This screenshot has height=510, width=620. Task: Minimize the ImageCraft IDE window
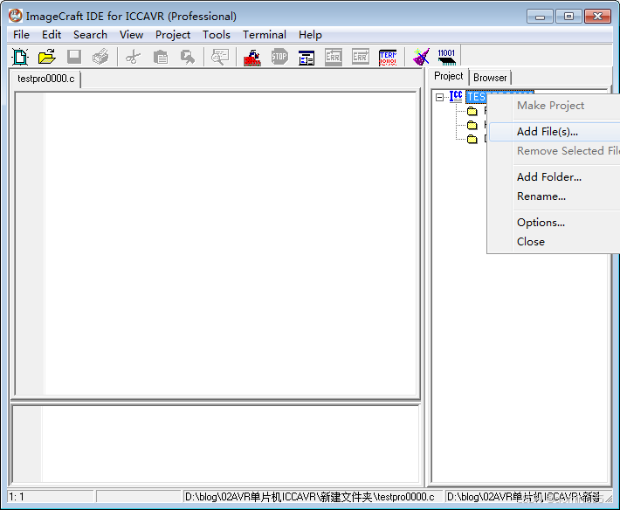540,17
